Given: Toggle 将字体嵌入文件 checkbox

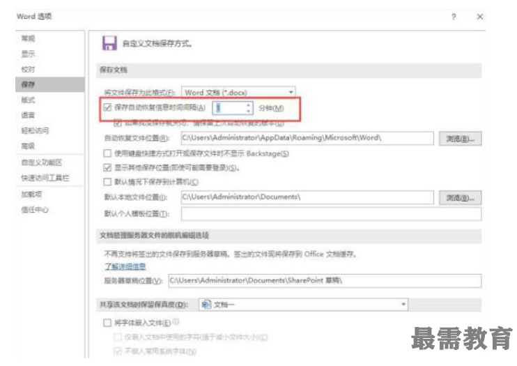Looking at the screenshot, I should pyautogui.click(x=107, y=323).
